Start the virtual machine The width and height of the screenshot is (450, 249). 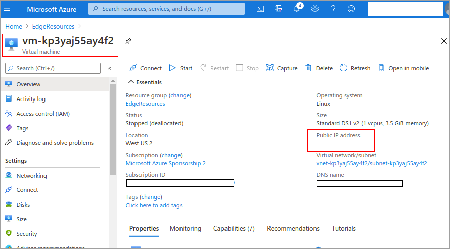click(181, 68)
